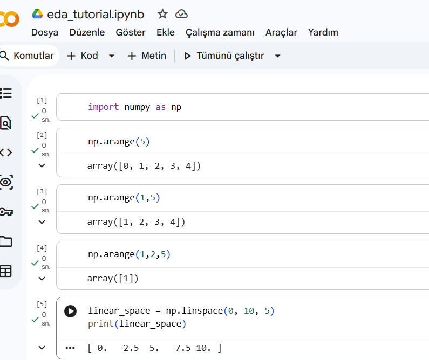Click the Google Drive icon beside the filename
The height and width of the screenshot is (360, 429).
click(37, 13)
